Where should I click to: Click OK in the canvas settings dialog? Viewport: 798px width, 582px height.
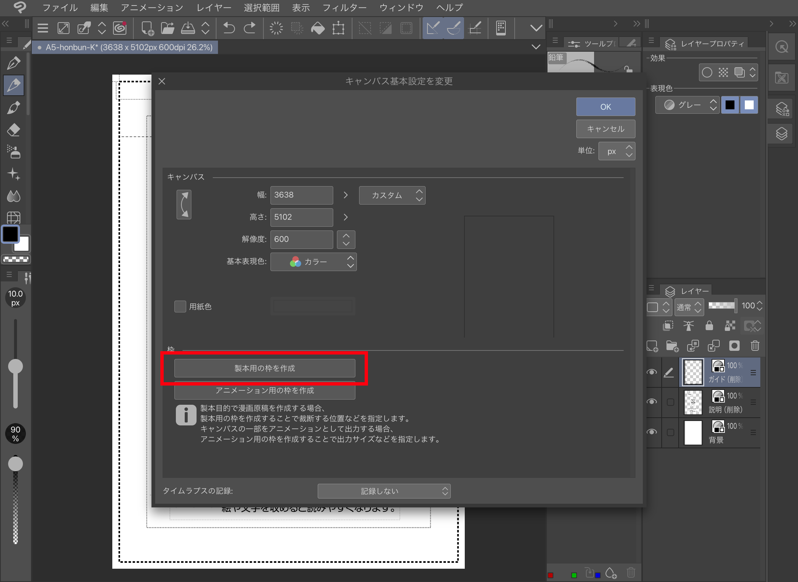pyautogui.click(x=606, y=107)
